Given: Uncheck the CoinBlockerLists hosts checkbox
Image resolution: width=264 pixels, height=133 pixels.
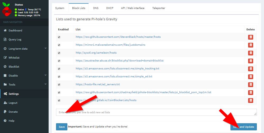Looking at the screenshot, I should point(59,100).
